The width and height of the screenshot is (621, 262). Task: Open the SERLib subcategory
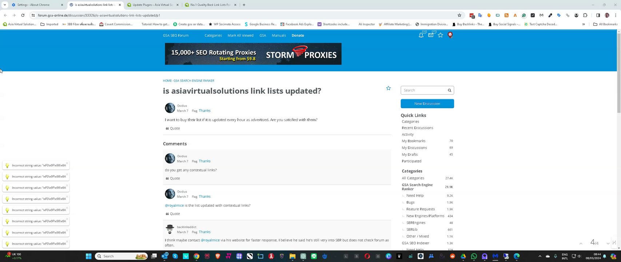(412, 230)
